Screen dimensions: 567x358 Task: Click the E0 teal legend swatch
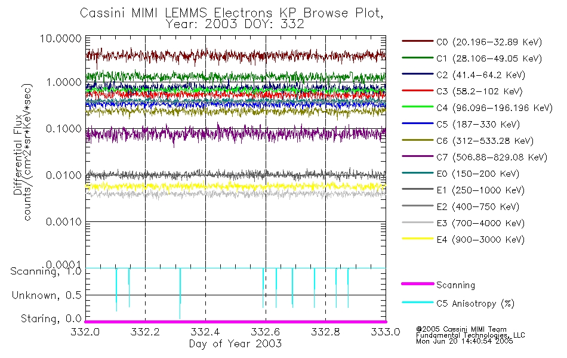(418, 173)
